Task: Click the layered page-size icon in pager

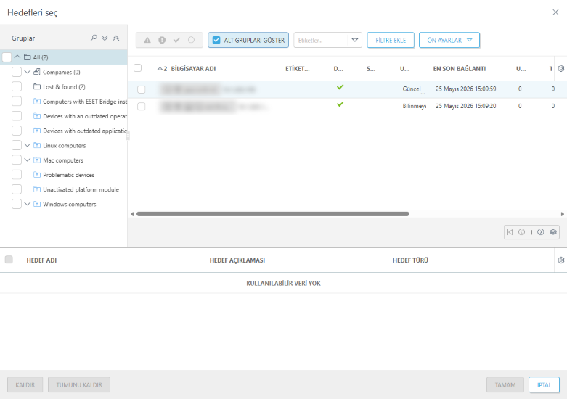Action: click(x=553, y=232)
